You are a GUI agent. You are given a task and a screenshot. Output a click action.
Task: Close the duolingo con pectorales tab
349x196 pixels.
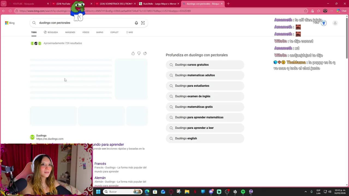point(222,4)
